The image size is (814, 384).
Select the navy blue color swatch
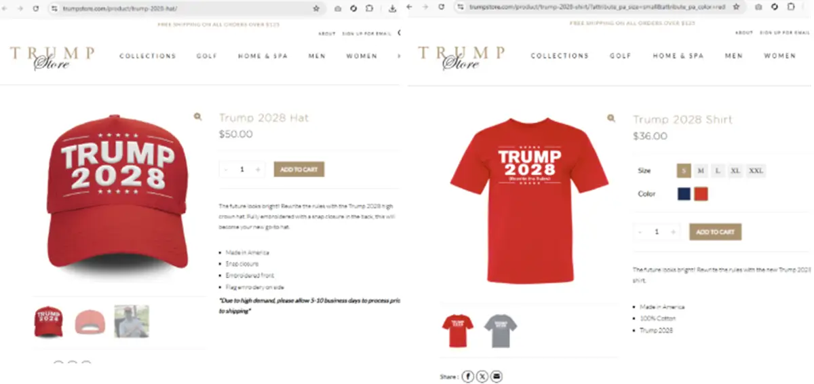684,194
